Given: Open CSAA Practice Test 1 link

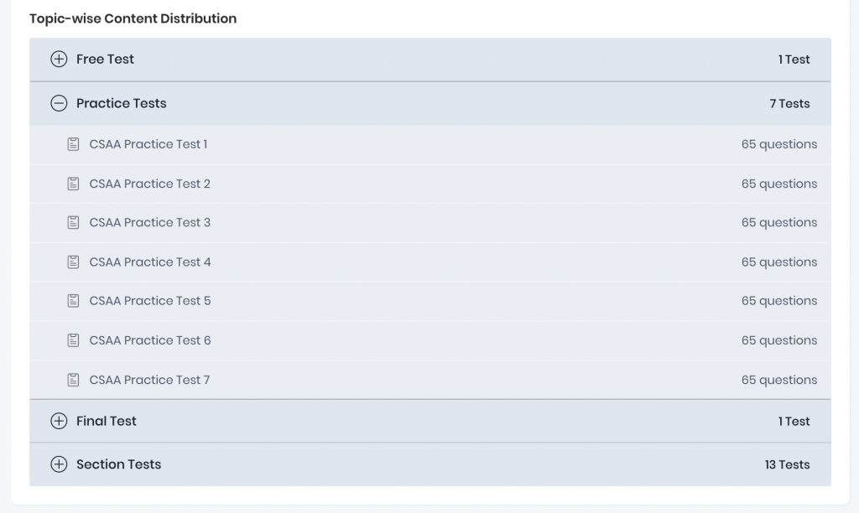Looking at the screenshot, I should (x=148, y=144).
